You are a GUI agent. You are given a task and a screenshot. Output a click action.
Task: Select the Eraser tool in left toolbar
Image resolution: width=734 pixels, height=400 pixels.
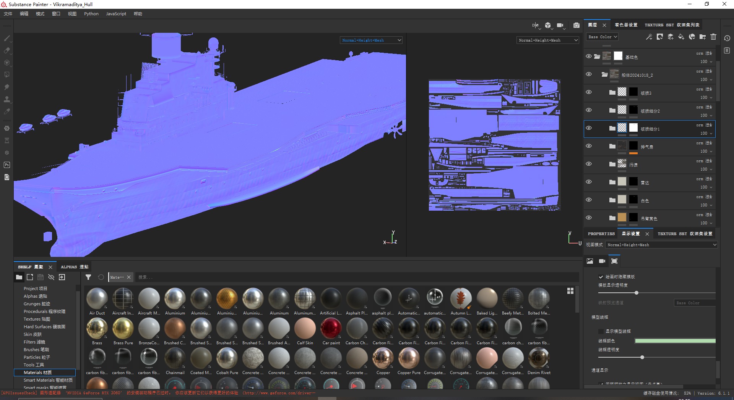7,50
